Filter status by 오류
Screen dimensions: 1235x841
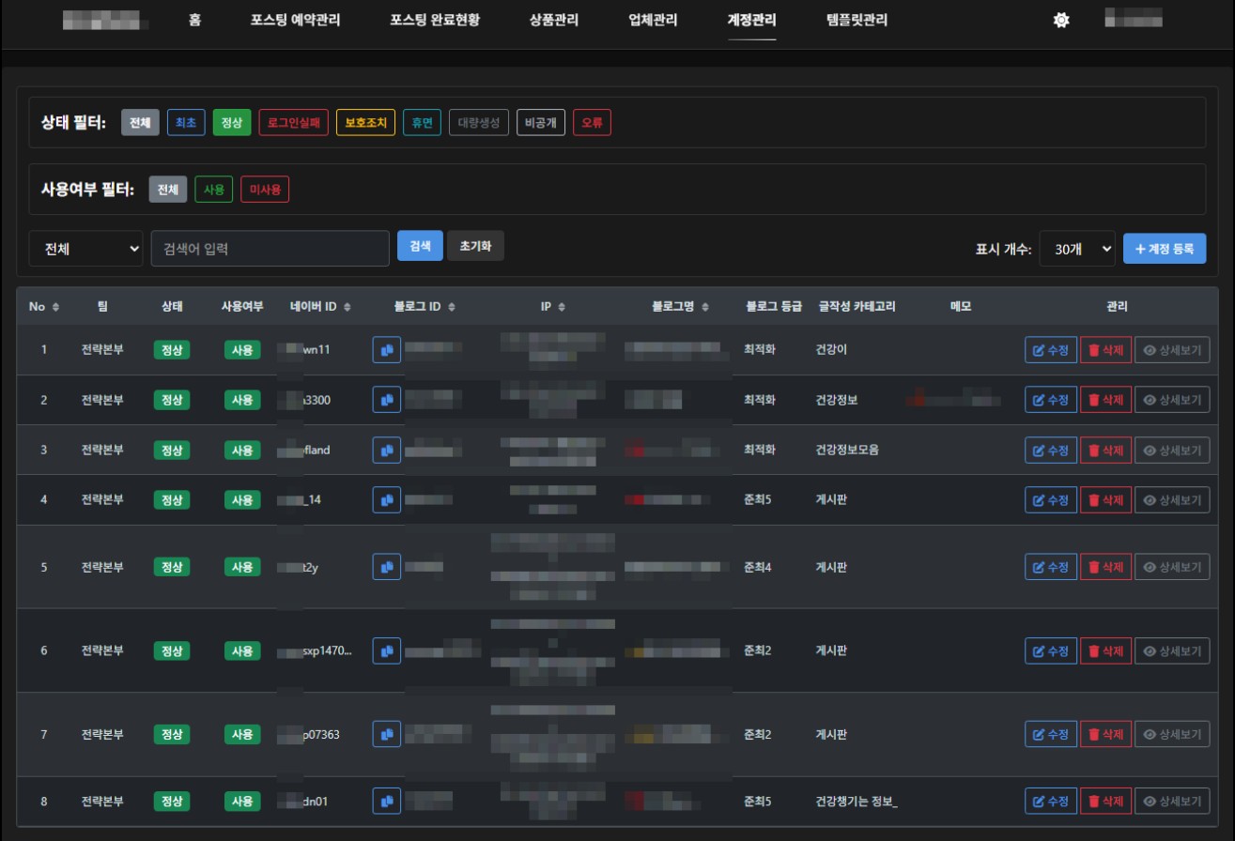pos(592,122)
